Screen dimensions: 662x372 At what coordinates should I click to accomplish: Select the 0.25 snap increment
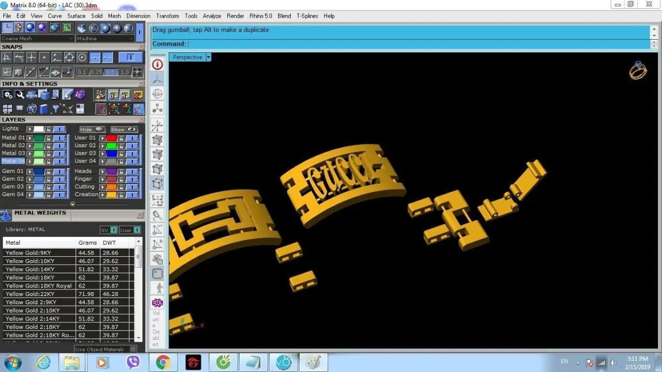(x=97, y=72)
